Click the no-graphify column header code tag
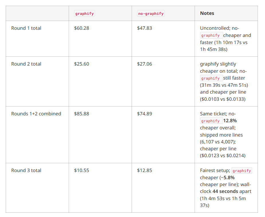This screenshot has height=217, width=265. coord(151,13)
